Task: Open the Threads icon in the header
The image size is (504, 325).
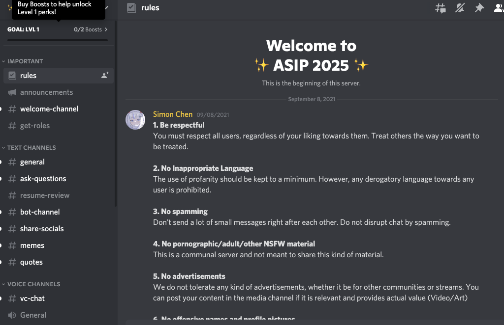Action: tap(441, 8)
